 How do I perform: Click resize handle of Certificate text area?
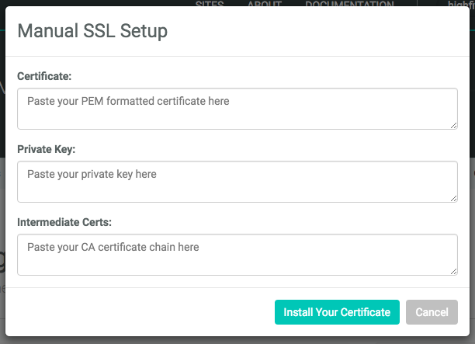tap(453, 125)
